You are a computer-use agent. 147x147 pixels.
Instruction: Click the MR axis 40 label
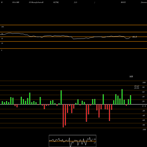(143, 97)
